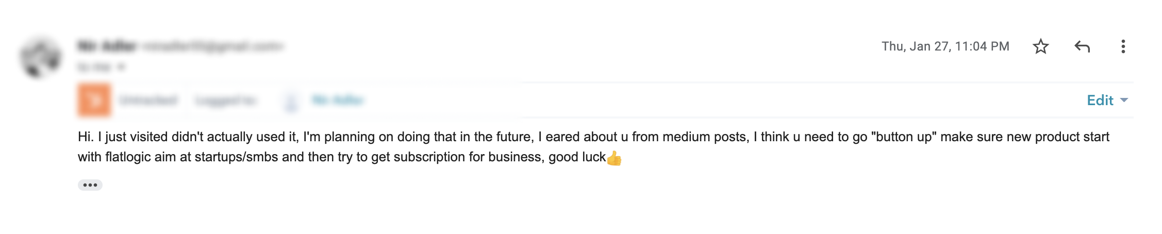Screen dimensions: 1162x234
Task: Open the blue contact name link
Action: (338, 100)
